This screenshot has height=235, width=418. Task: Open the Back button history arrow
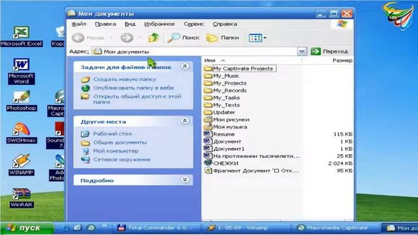(x=112, y=38)
